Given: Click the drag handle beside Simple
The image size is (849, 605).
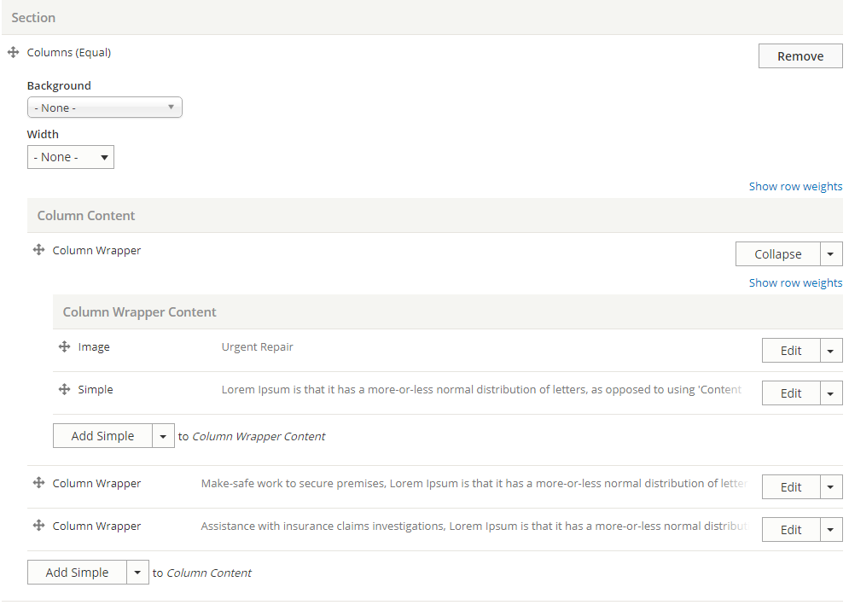Looking at the screenshot, I should [65, 389].
